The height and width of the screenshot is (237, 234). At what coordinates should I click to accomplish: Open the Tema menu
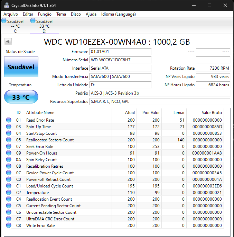[61, 14]
